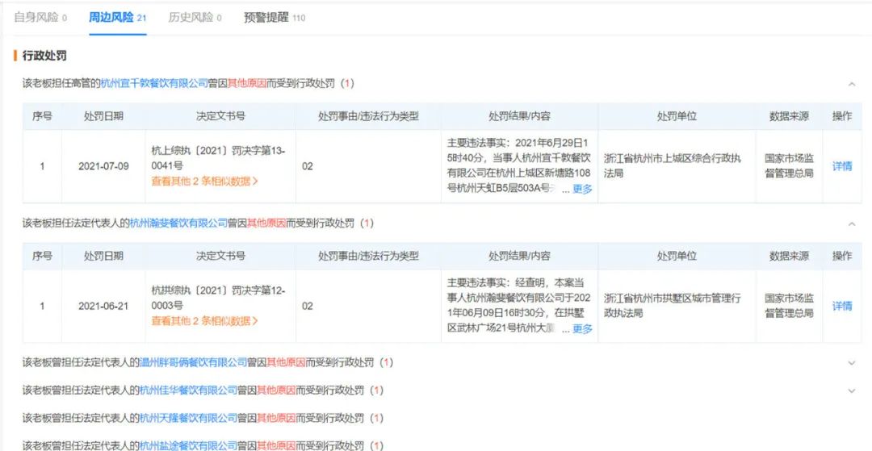
Task: Collapse the 杭州宜千敦餐饮有限公司 penalty section
Action: [x=852, y=85]
